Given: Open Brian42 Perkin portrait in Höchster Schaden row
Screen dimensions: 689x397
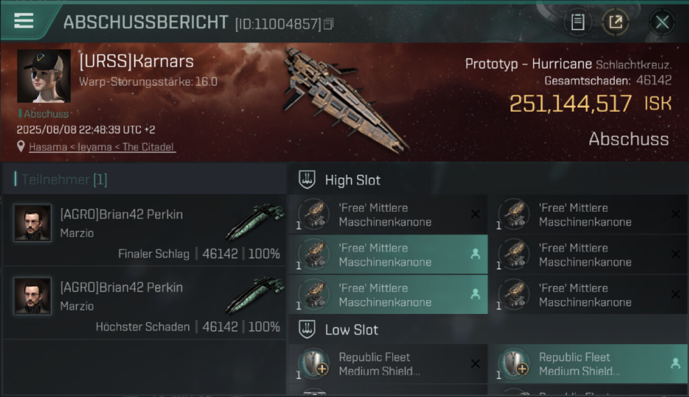Looking at the screenshot, I should coord(33,296).
